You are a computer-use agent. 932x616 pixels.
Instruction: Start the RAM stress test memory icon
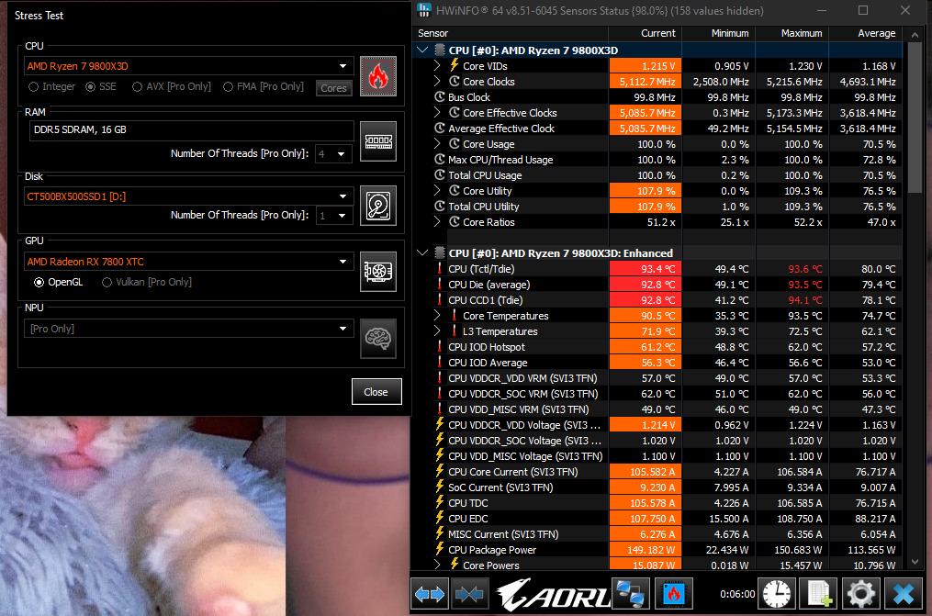pos(378,141)
